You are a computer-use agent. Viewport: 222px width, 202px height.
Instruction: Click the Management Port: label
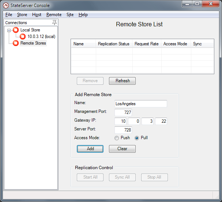coord(90,111)
